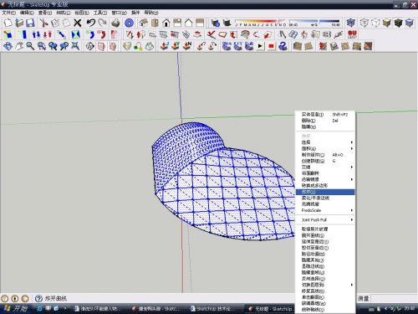Expand 面积(A) submenu in context menu
This screenshot has height=314, width=418.
(325, 148)
